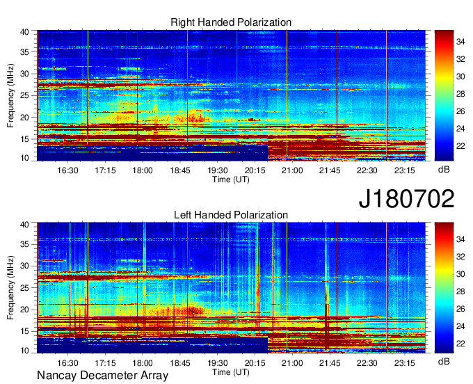Click the 10 MHz tick of Left Handed plot

pyautogui.click(x=24, y=351)
